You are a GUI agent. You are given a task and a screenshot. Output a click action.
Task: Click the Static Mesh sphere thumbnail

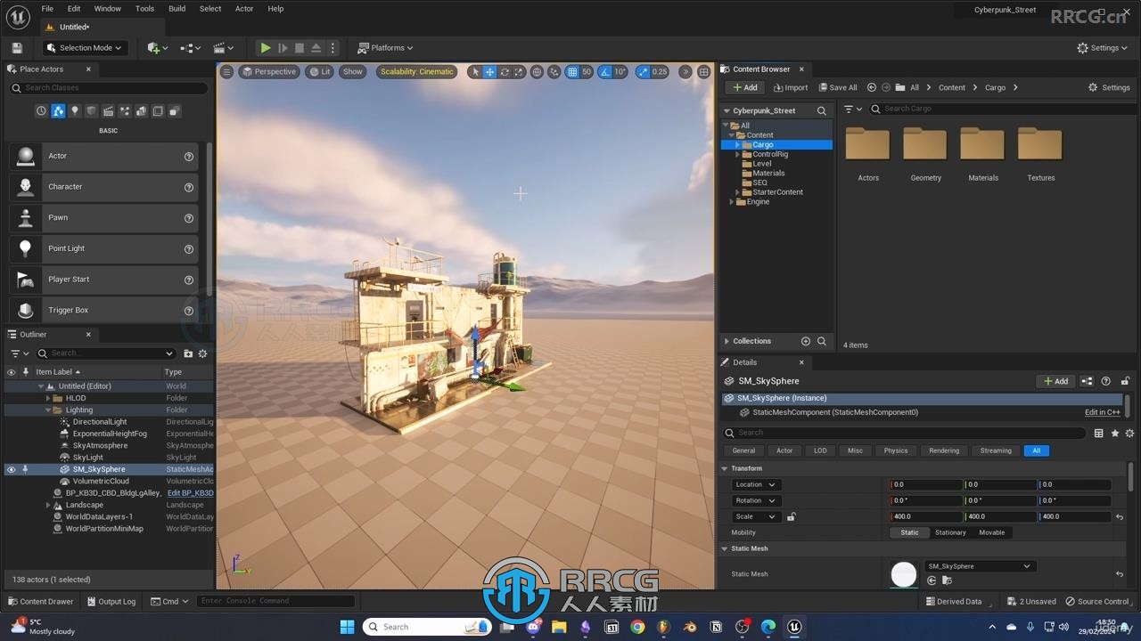point(904,575)
